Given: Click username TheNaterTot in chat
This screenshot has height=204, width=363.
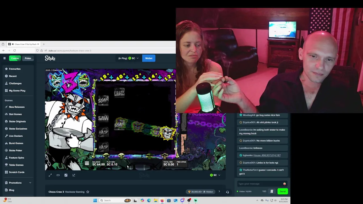Looking at the screenshot, I should tap(250, 170).
